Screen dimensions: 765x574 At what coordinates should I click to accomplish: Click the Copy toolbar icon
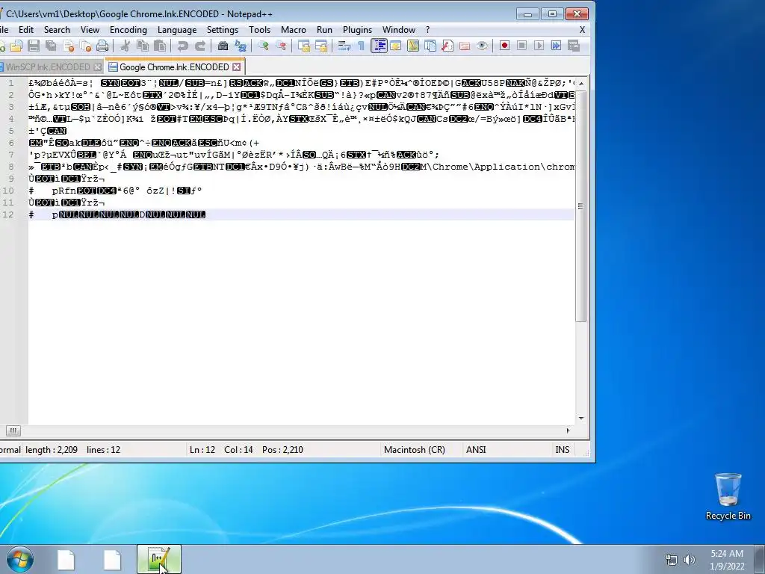[143, 46]
